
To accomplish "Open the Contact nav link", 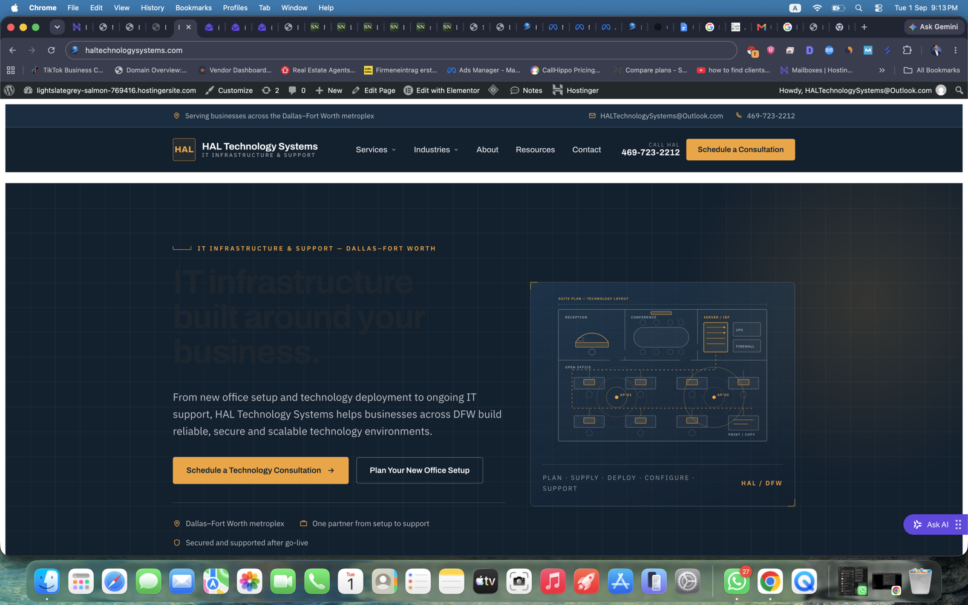I will 586,149.
